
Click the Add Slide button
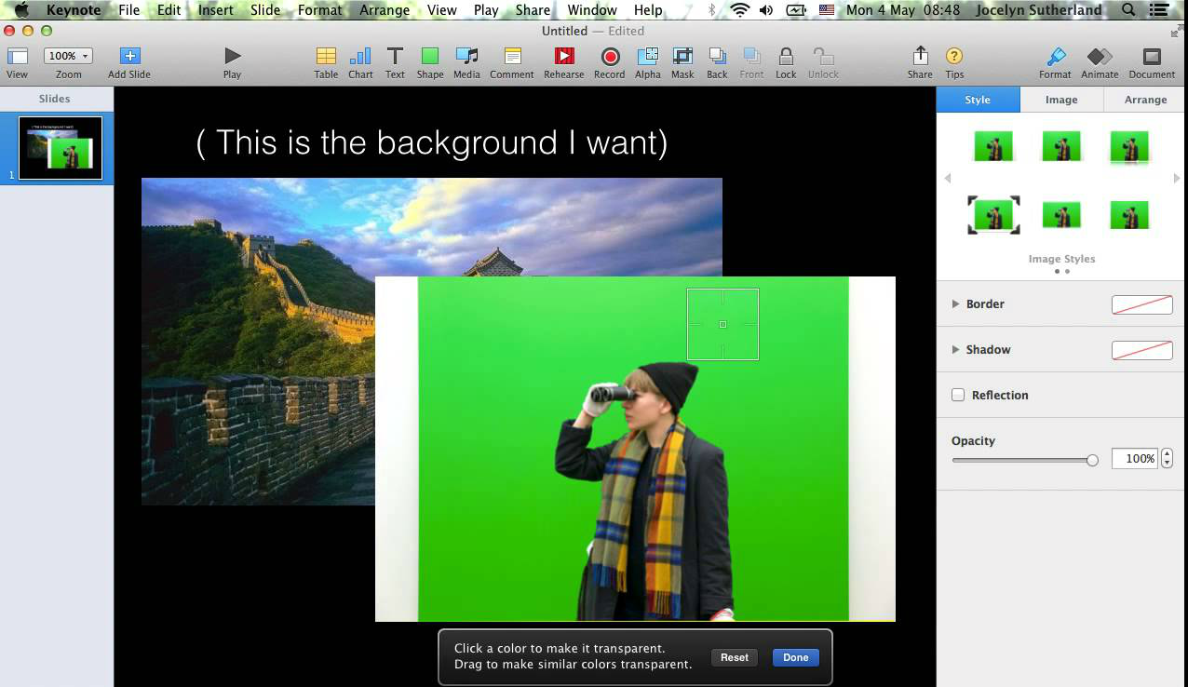coord(129,57)
